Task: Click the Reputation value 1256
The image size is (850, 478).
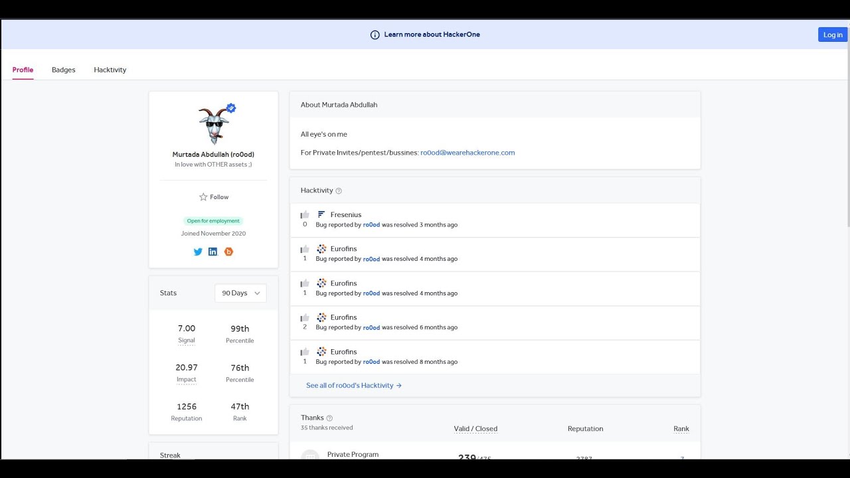Action: tap(187, 406)
